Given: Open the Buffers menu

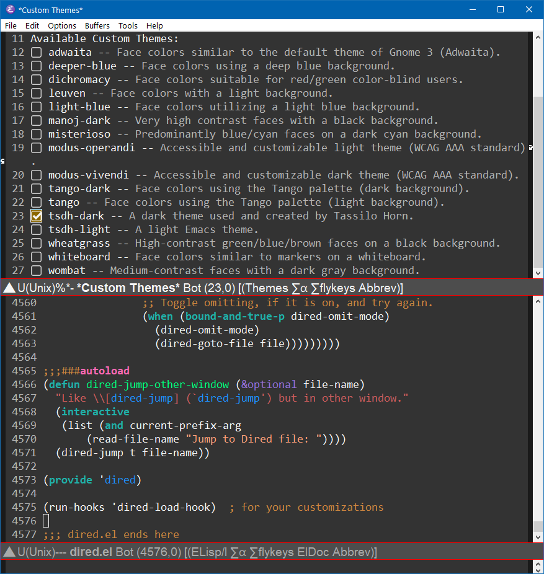Looking at the screenshot, I should coord(97,25).
